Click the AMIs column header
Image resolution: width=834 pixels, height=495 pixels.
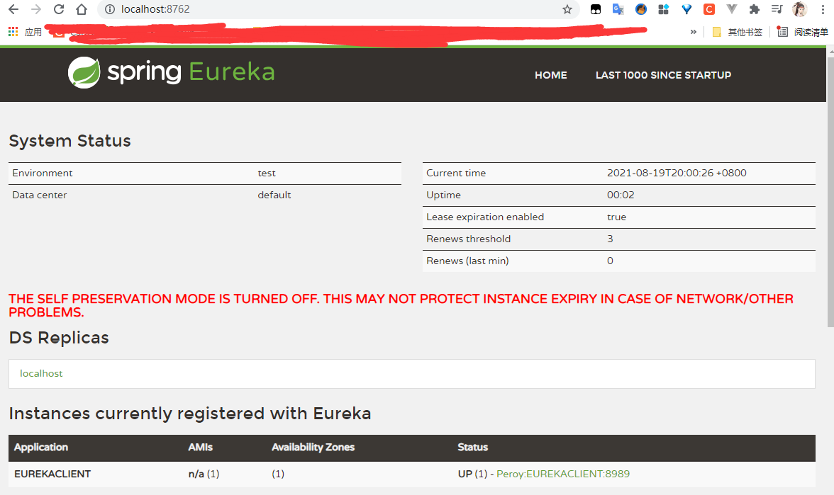tap(200, 448)
